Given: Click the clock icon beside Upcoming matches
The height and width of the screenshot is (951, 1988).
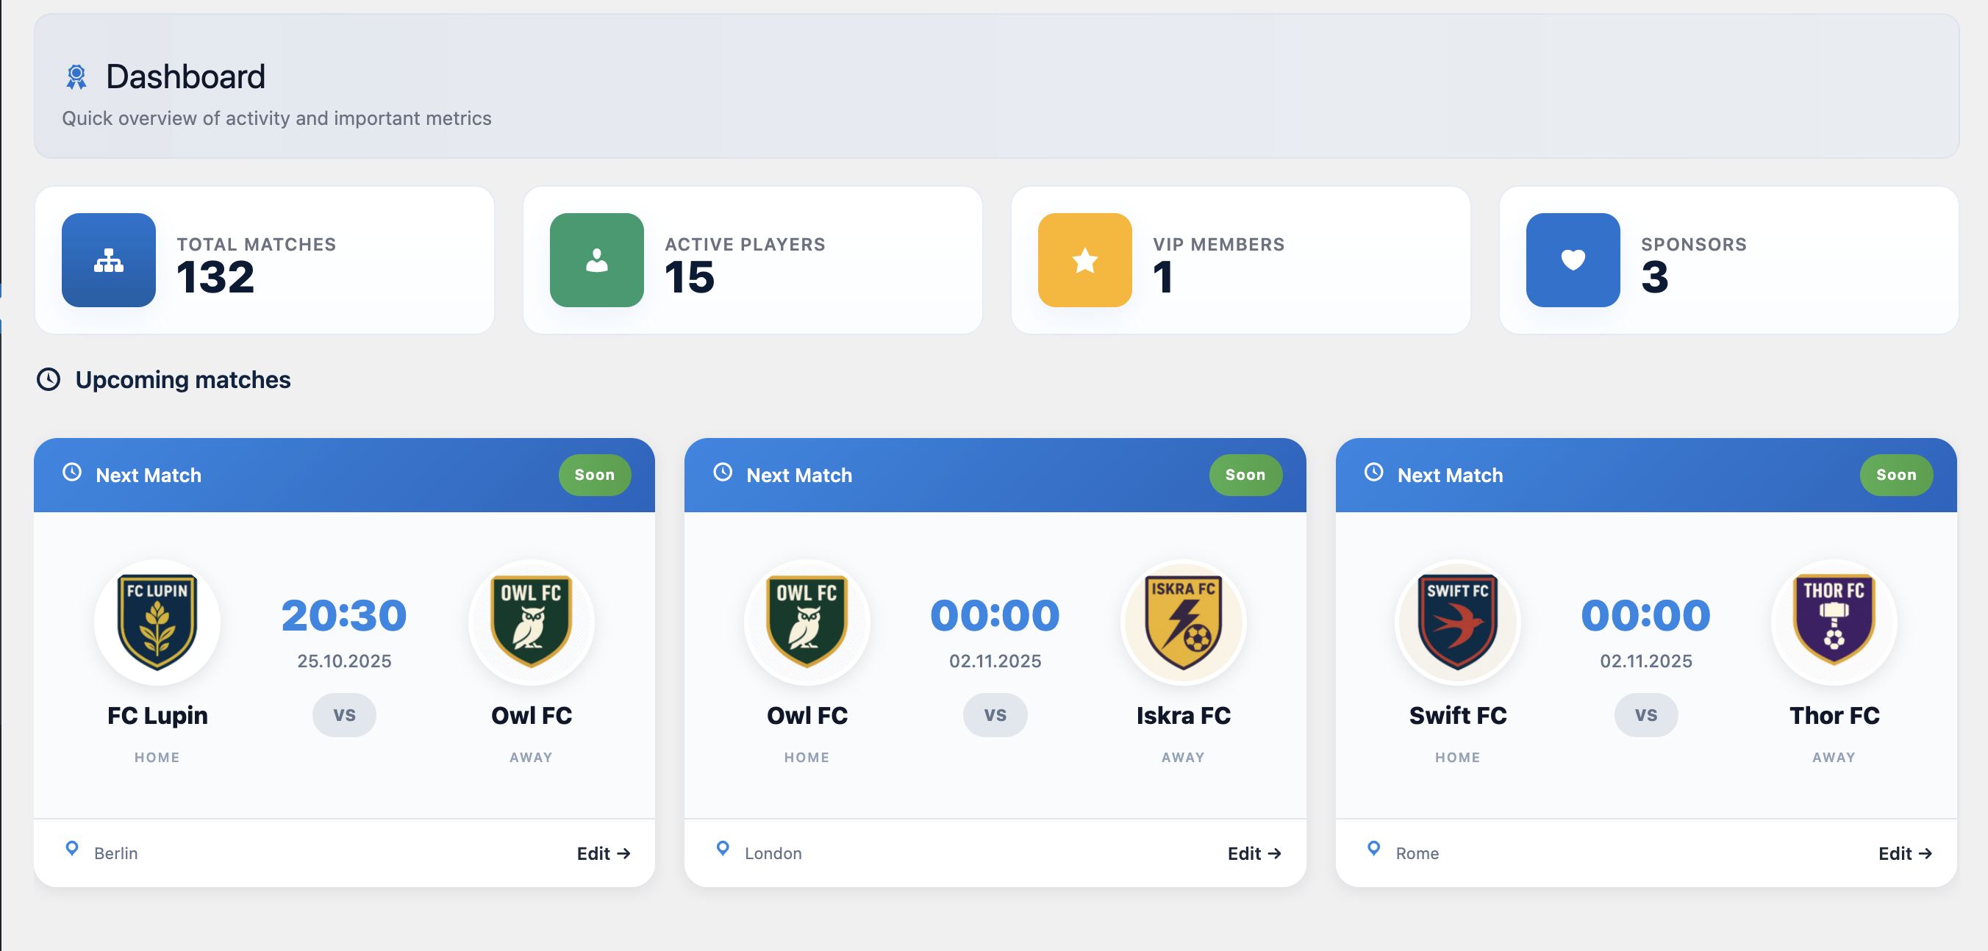Looking at the screenshot, I should pyautogui.click(x=49, y=379).
